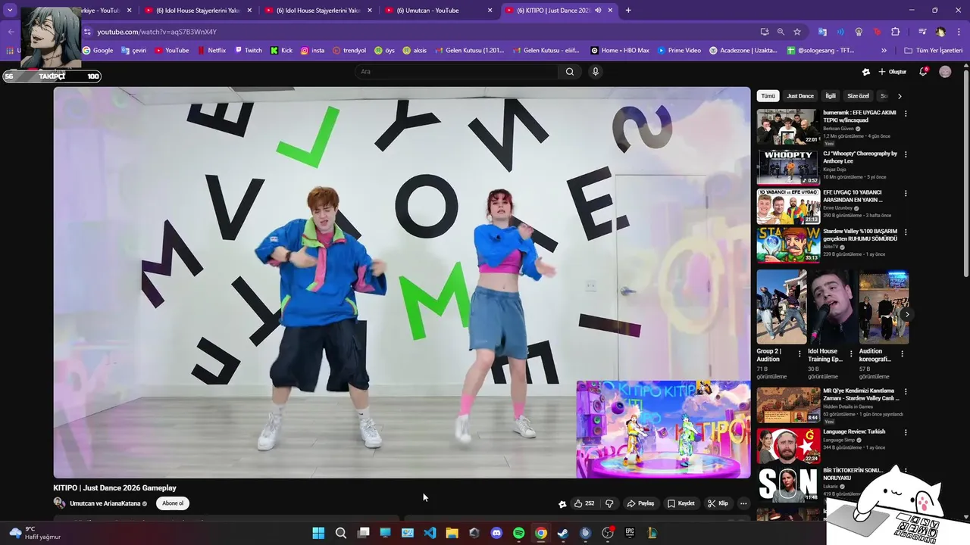
Task: Share the video via Paylaş
Action: point(640,503)
